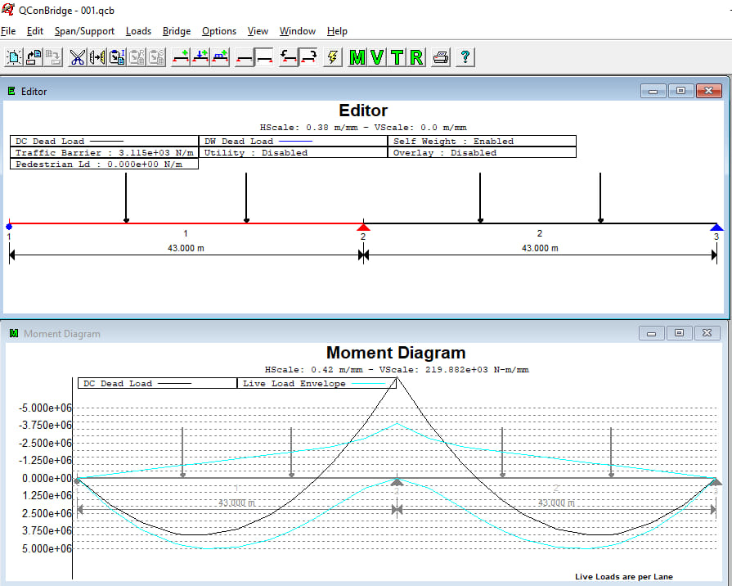This screenshot has width=732, height=586.
Task: Click the New bridge toolbar icon
Action: click(x=14, y=57)
